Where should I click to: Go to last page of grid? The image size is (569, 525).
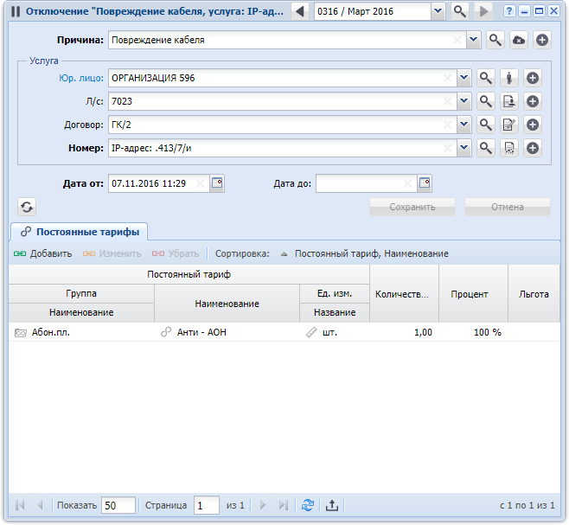click(284, 505)
